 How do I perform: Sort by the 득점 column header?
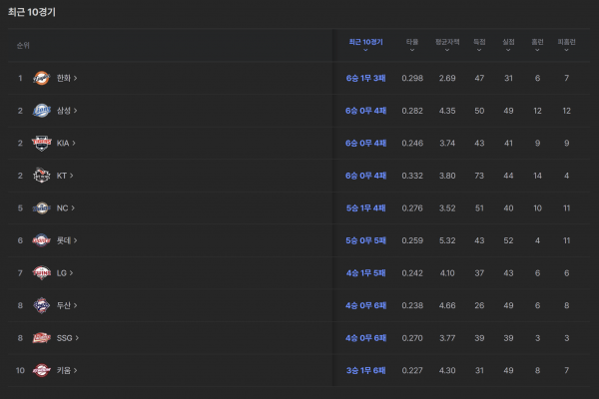(x=479, y=45)
